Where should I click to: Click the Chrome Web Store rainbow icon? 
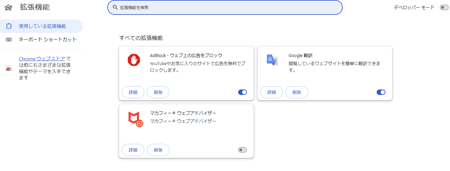pos(9,68)
